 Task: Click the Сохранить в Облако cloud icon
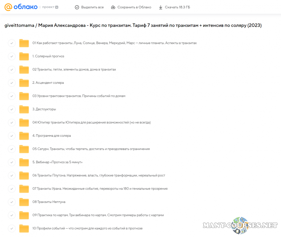click(x=113, y=7)
